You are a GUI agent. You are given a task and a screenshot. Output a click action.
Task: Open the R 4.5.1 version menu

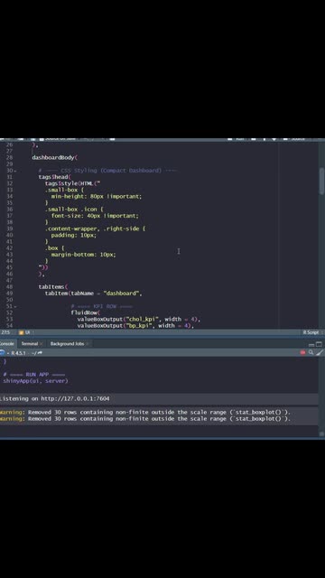pyautogui.click(x=18, y=353)
